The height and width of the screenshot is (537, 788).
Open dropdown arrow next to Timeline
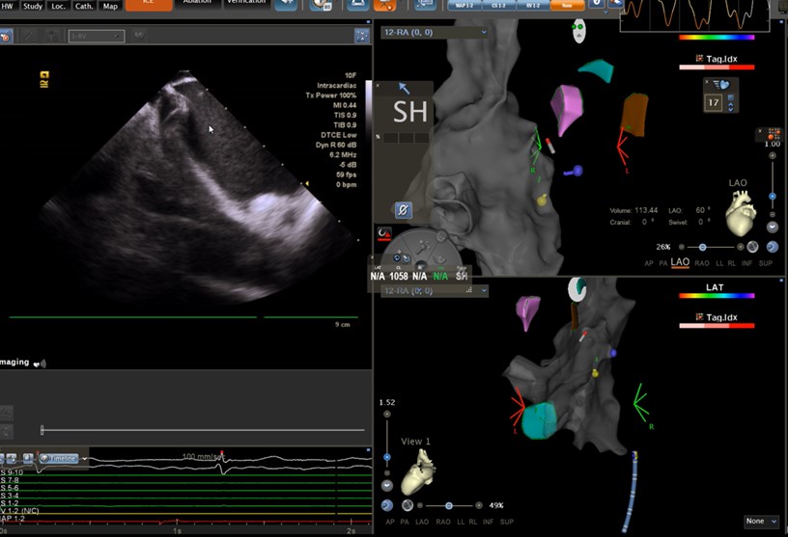click(84, 459)
